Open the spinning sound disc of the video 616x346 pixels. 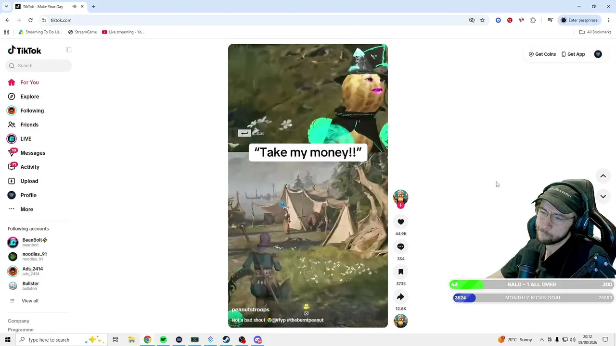(x=400, y=321)
